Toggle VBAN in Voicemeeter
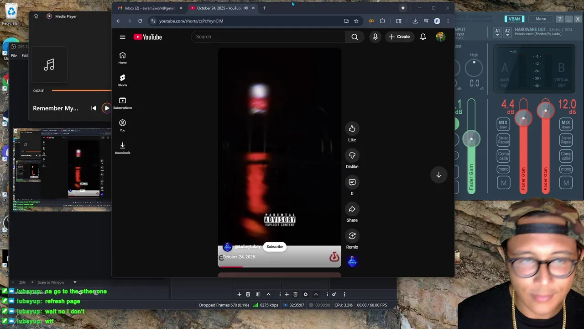Image resolution: width=584 pixels, height=329 pixels. [x=514, y=19]
